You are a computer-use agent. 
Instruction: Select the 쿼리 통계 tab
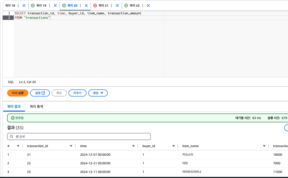[x=36, y=107]
